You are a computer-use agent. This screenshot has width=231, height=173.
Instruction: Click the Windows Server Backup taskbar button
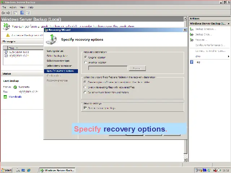pos(57,170)
